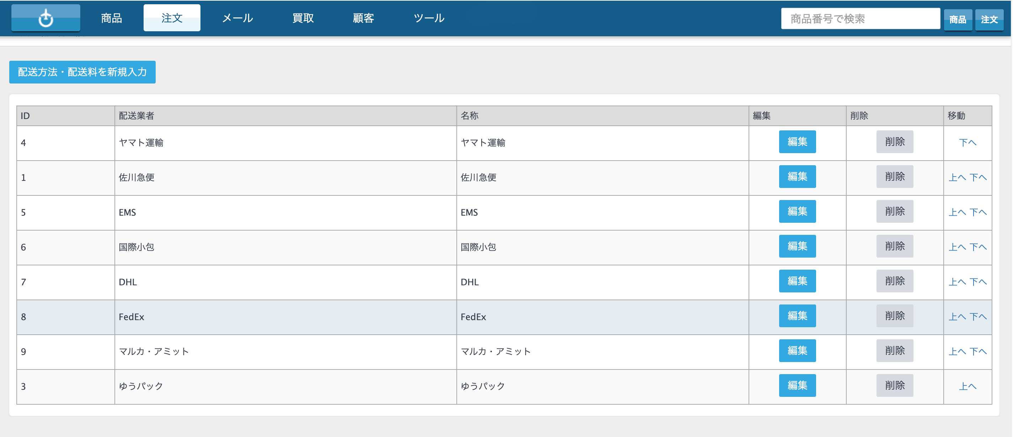Image resolution: width=1013 pixels, height=437 pixels.
Task: Click the ID column header
Action: pyautogui.click(x=66, y=116)
